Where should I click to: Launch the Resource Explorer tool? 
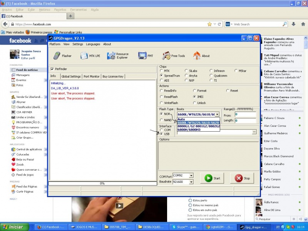tap(118, 56)
